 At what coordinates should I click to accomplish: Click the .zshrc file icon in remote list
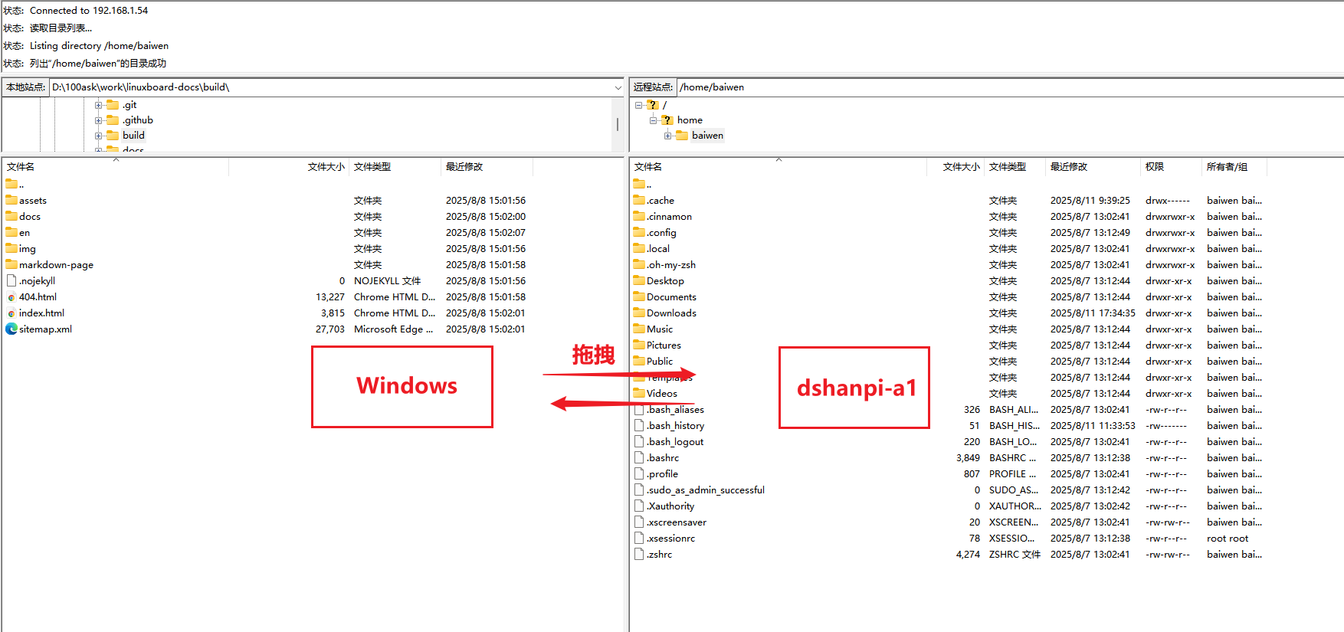click(639, 555)
